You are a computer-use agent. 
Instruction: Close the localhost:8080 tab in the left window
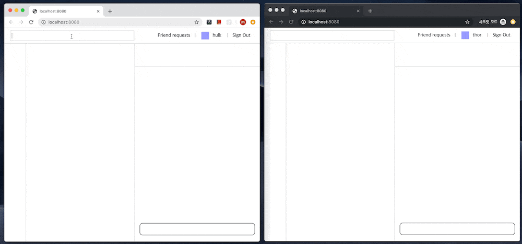click(x=98, y=11)
